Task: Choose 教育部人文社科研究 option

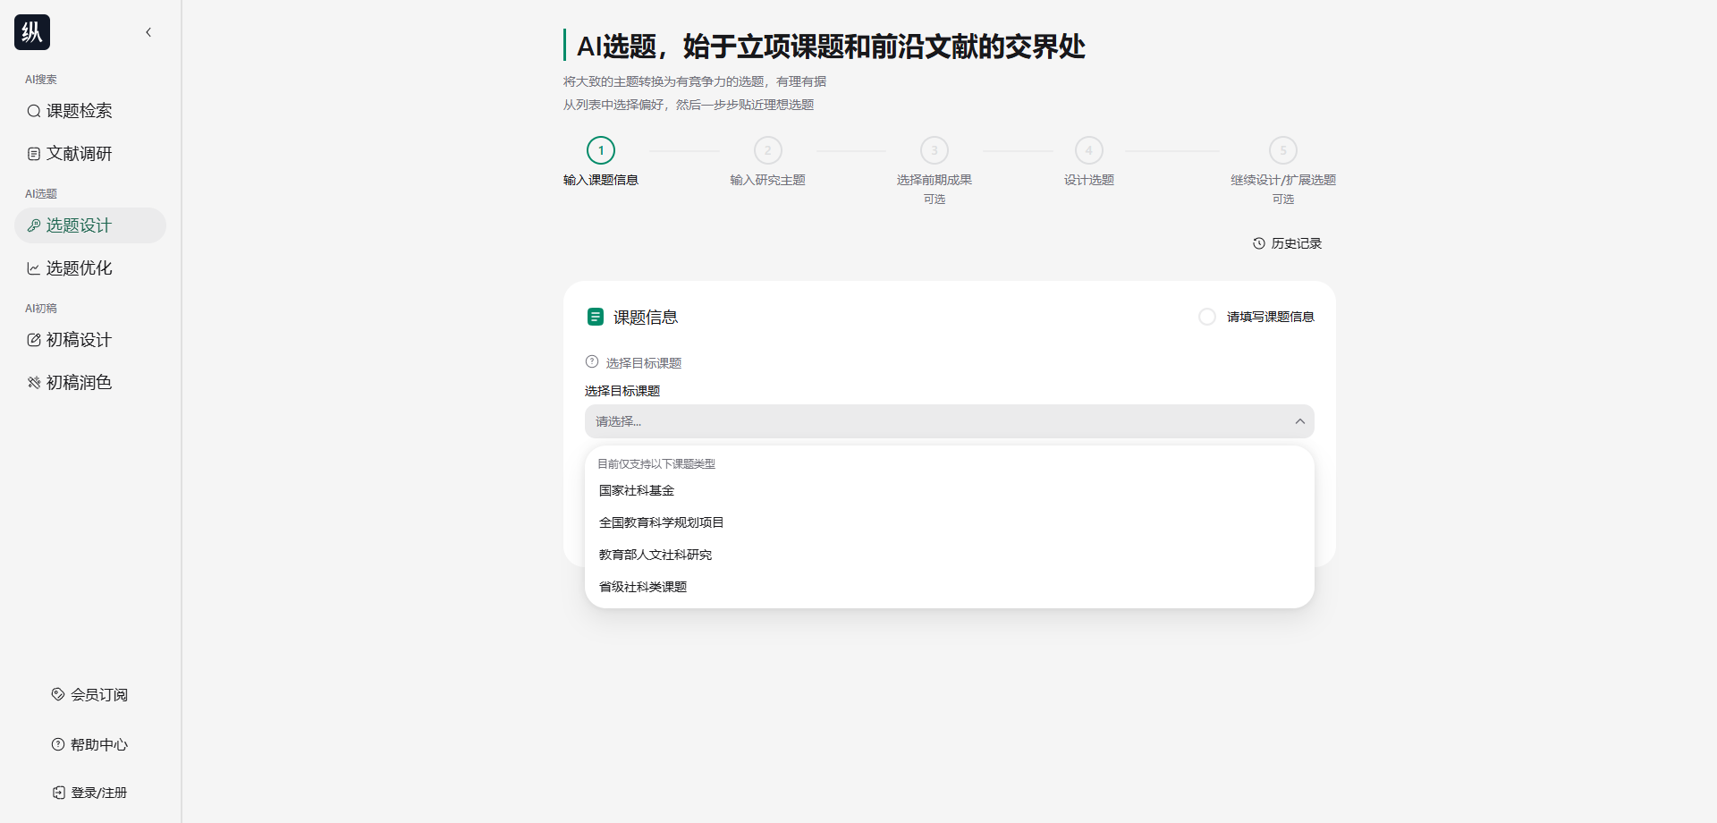Action: (x=950, y=555)
